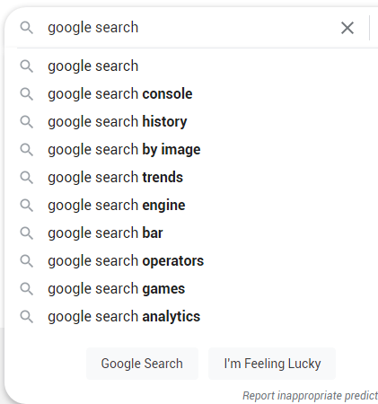Select the 'google search by image' suggestion
This screenshot has height=404, width=378.
[x=191, y=150]
